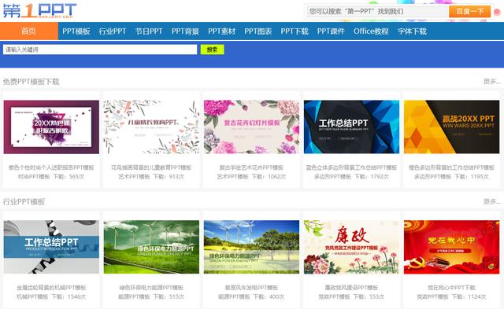Go to the 行业PPT menu
504x309 pixels.
click(x=113, y=31)
